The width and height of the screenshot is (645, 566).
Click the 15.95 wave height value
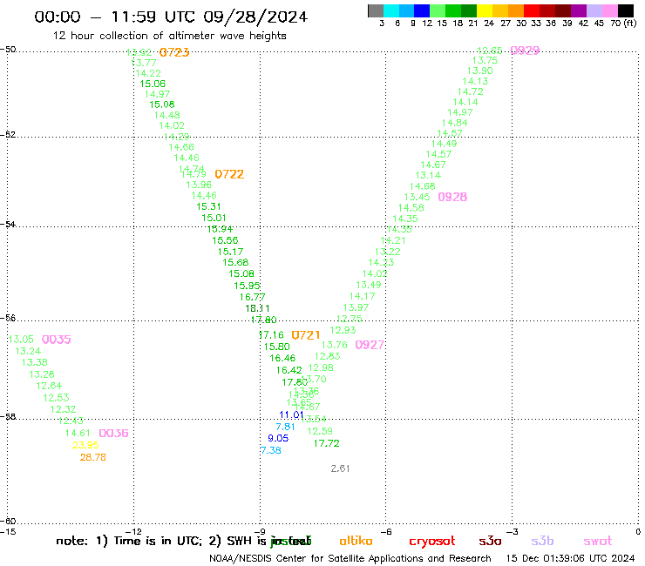[247, 286]
